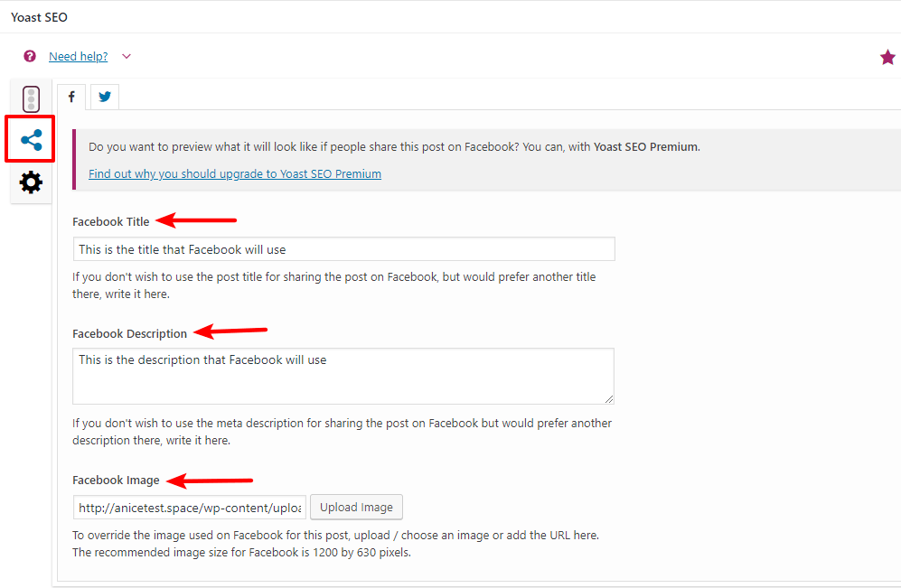The image size is (901, 588).
Task: Click the Facebook Title label
Action: (x=111, y=221)
